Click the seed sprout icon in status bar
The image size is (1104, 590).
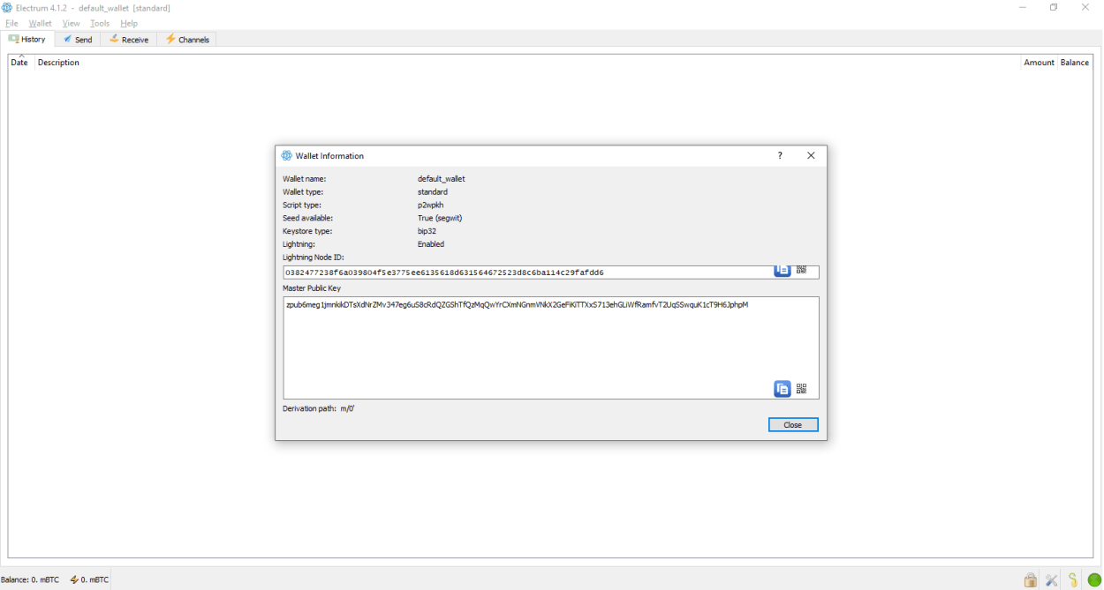[x=1072, y=580]
